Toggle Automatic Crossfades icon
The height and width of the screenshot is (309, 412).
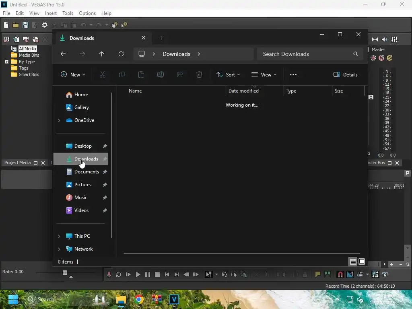[x=350, y=274]
